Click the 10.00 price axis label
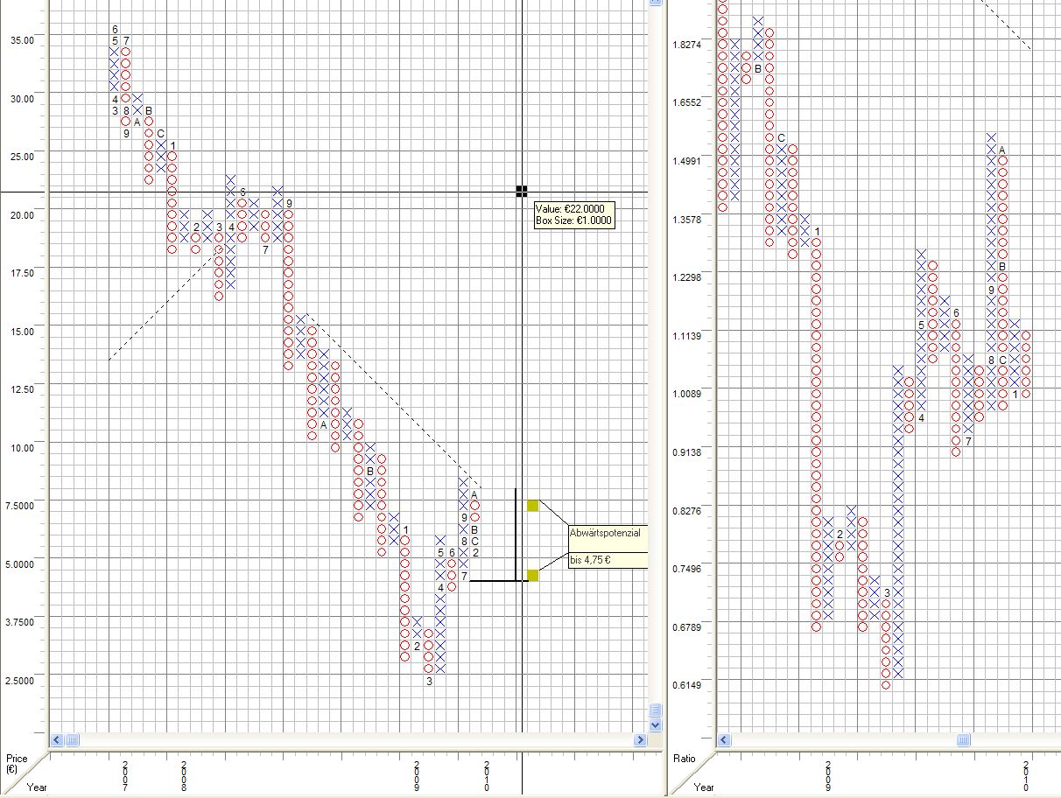Screen dimensions: 1061x798 point(21,448)
